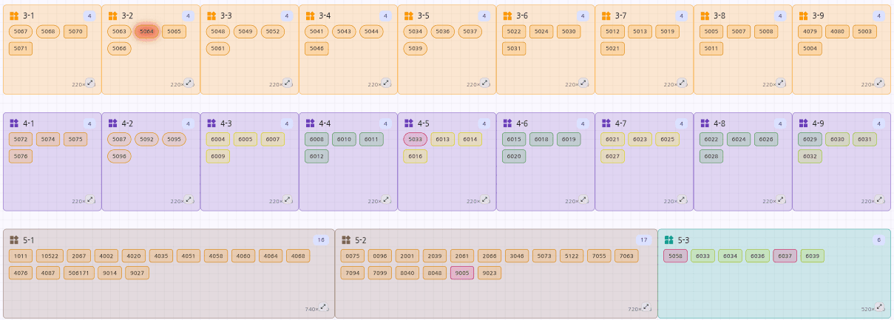
Task: Click the resize handle icon of group 5-3
Action: pyautogui.click(x=879, y=307)
